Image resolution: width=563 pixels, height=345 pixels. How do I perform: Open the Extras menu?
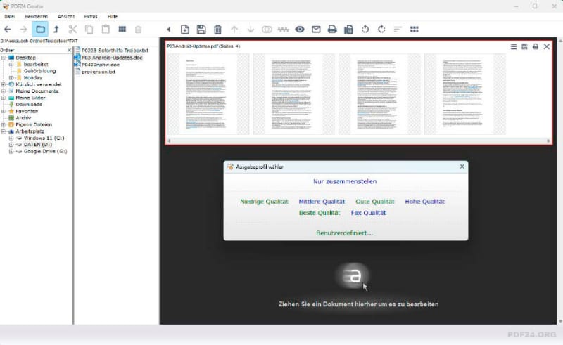coord(91,16)
